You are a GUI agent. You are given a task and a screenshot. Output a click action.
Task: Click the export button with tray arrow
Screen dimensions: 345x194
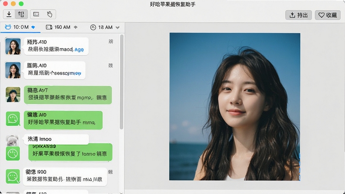pos(298,15)
